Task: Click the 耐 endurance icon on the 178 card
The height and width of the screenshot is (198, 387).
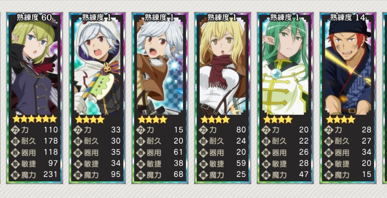Action: coord(15,141)
